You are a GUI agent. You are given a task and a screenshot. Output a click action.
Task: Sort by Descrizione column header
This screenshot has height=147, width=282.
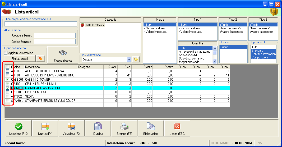(x=50, y=67)
